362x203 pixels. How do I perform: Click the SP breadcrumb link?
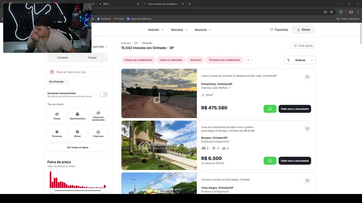136,43
